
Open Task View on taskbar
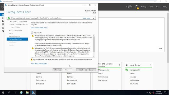[15, 93]
